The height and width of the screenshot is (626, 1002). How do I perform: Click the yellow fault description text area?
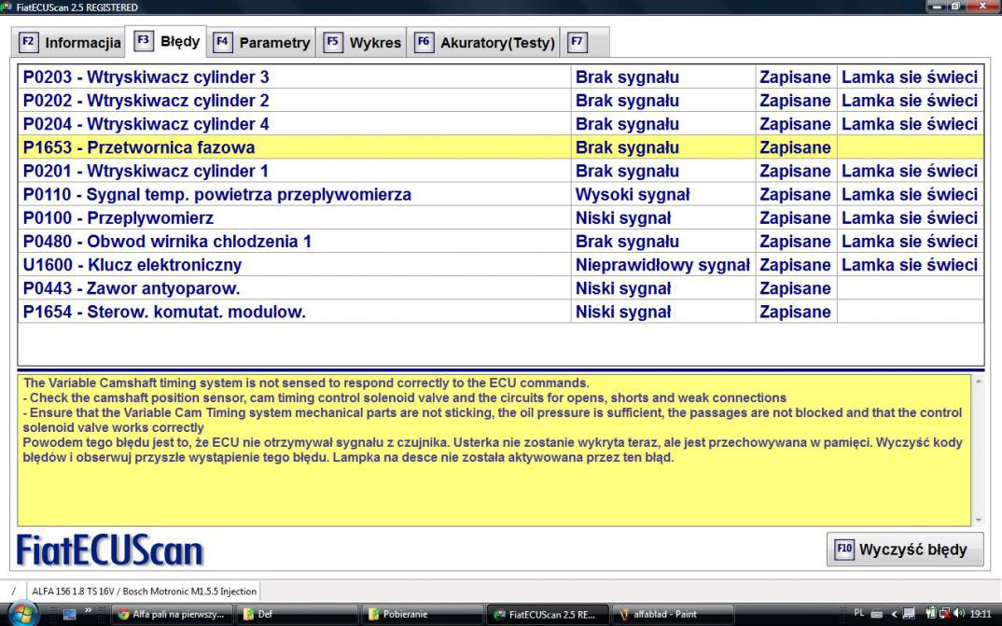tap(494, 451)
